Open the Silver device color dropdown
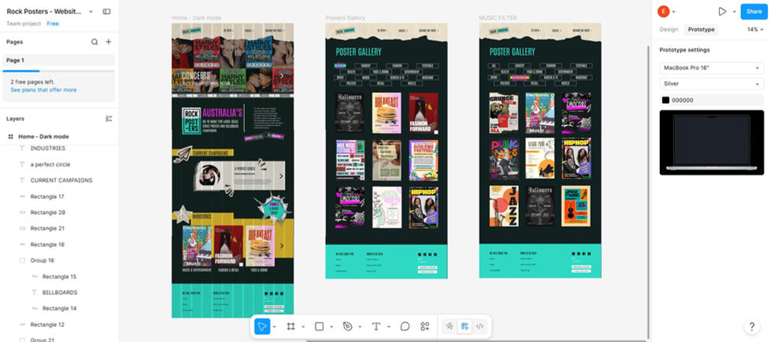Viewport: 771px width, 342px height. point(711,84)
